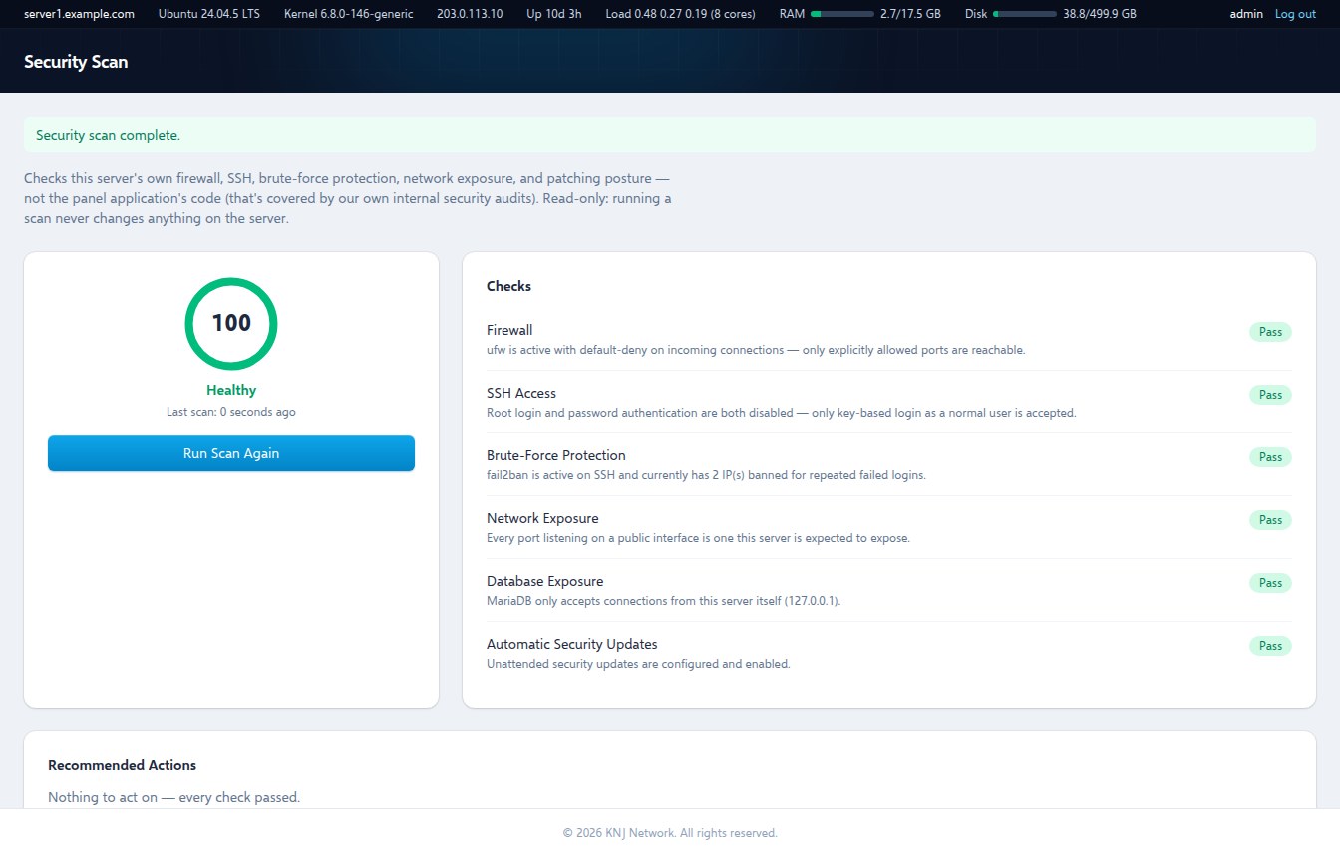
Task: Select the 100 health score ring
Action: tap(231, 323)
